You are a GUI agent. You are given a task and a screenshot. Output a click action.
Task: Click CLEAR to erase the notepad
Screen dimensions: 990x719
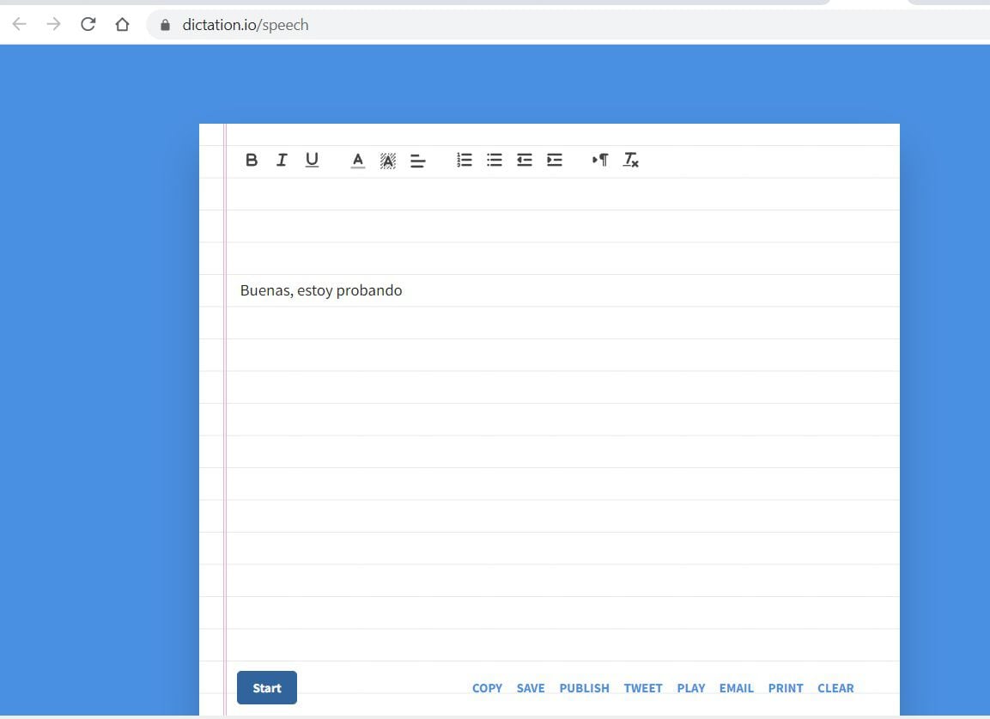(x=835, y=688)
